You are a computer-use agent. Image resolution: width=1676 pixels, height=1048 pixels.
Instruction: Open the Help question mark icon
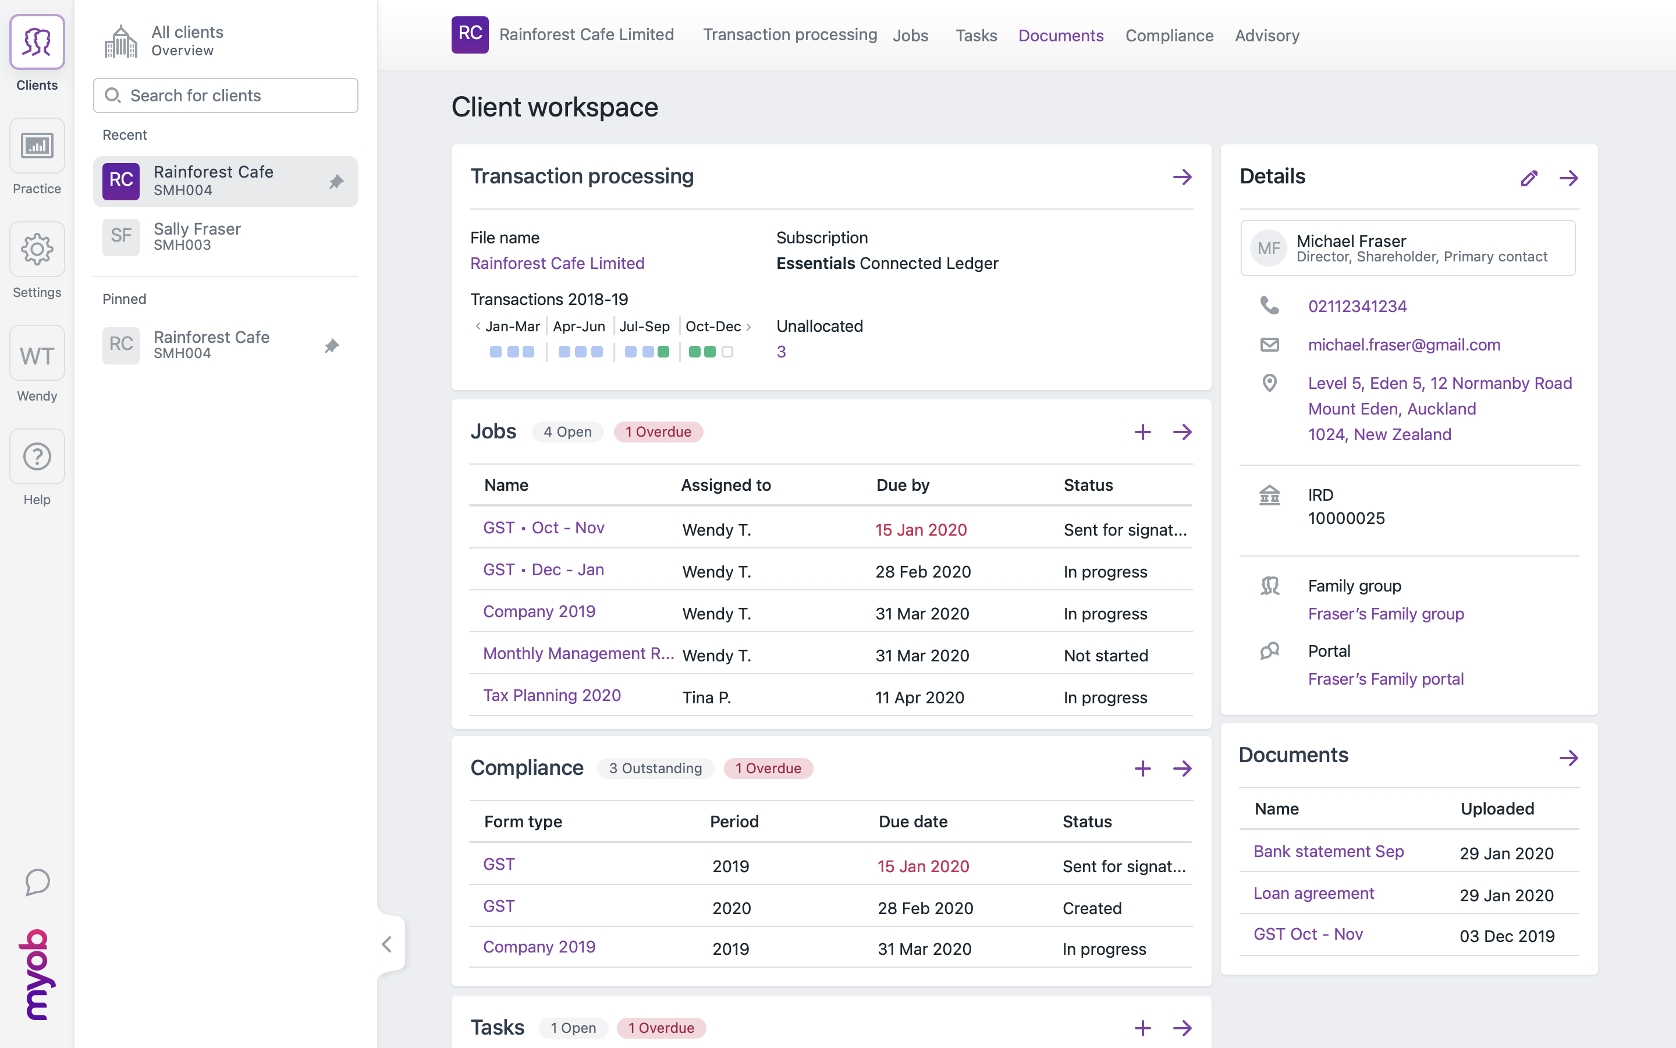37,457
